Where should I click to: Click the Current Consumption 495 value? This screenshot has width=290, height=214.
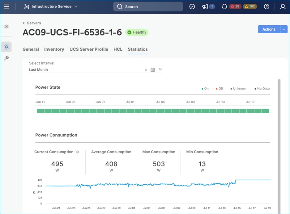[x=57, y=164]
